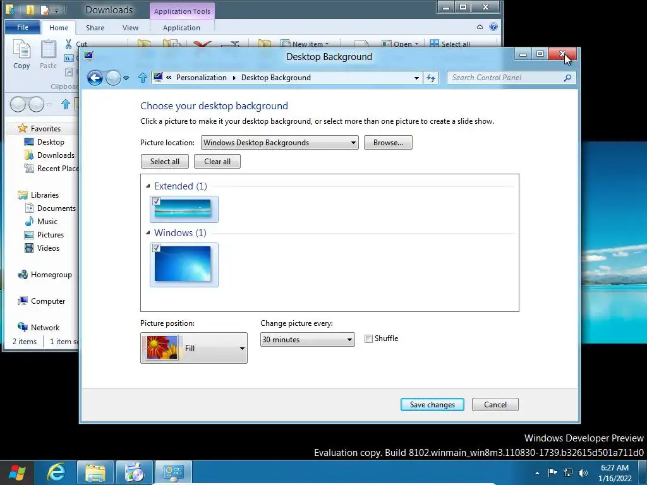Click the Windows Start button
The height and width of the screenshot is (485, 647).
pyautogui.click(x=17, y=472)
